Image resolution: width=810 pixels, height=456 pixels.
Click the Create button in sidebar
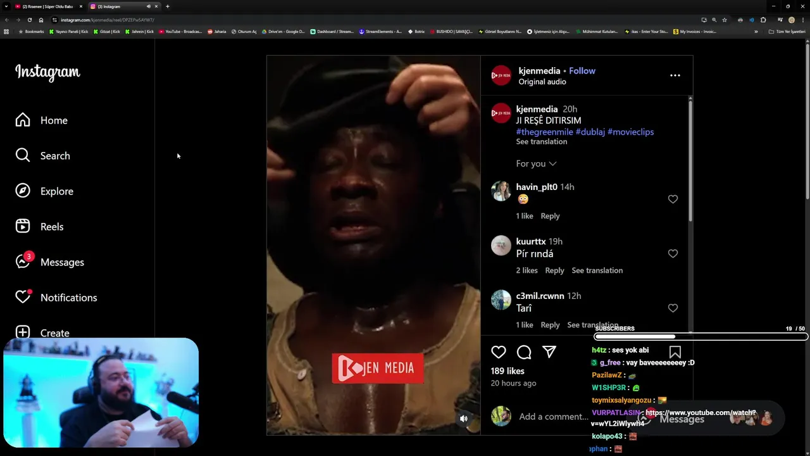42,332
